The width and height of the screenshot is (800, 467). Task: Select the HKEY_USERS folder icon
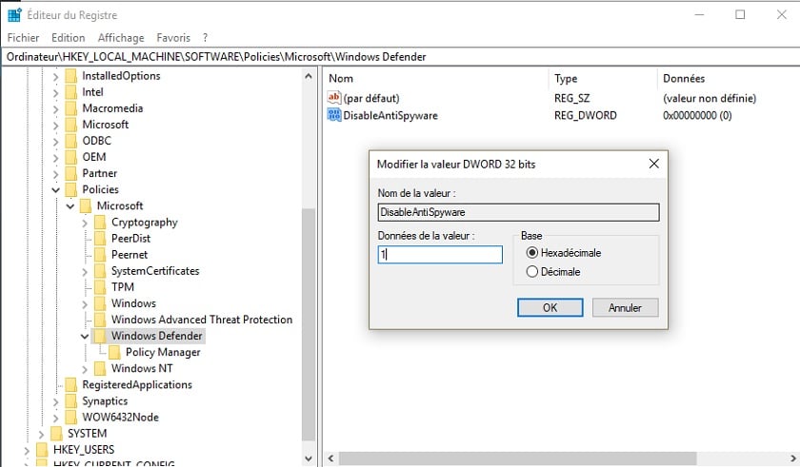[x=42, y=450]
